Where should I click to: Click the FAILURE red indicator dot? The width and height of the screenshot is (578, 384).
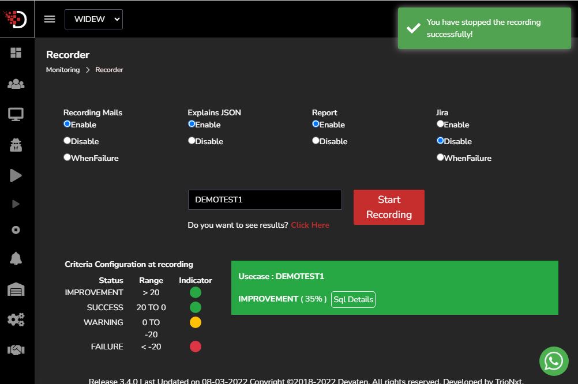tap(196, 347)
